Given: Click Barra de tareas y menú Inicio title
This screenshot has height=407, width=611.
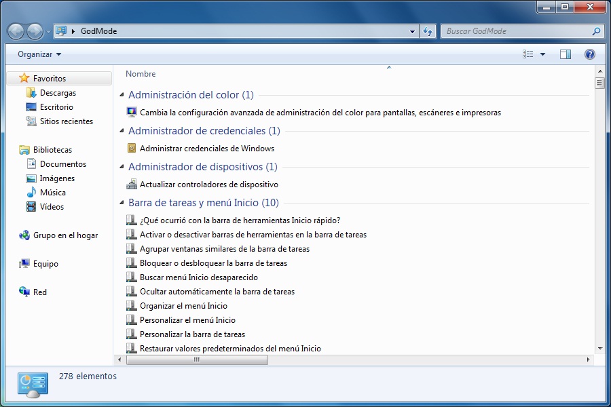Looking at the screenshot, I should coord(204,203).
